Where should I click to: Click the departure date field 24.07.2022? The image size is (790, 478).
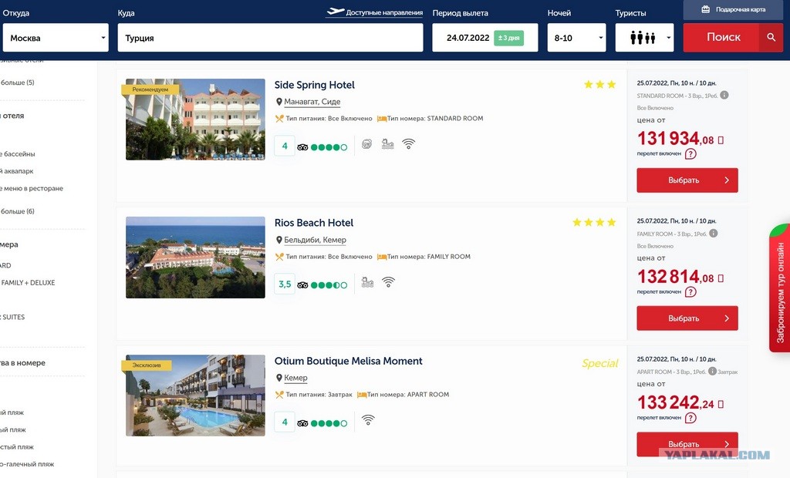[x=485, y=37]
